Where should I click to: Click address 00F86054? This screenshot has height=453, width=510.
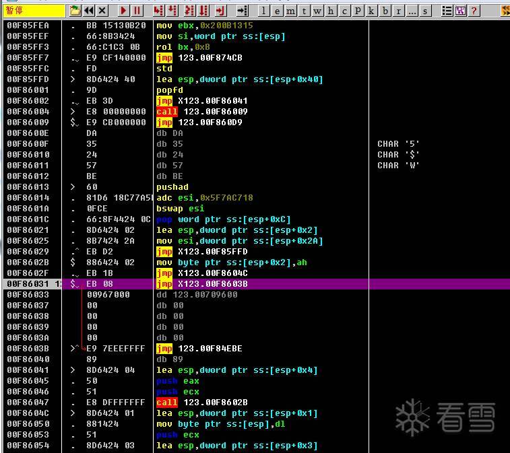tap(28, 446)
